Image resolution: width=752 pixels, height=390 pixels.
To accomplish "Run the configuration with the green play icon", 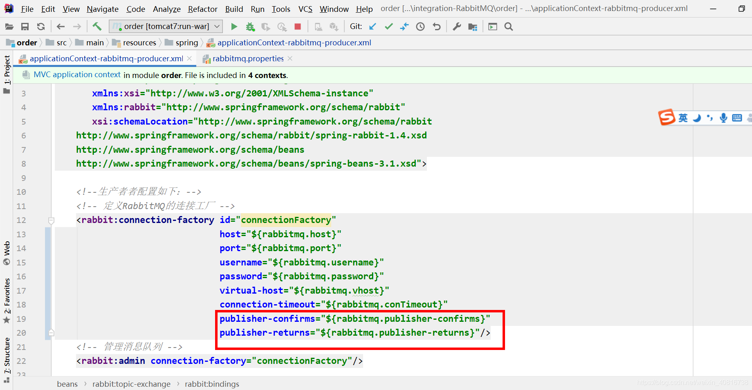I will [234, 27].
